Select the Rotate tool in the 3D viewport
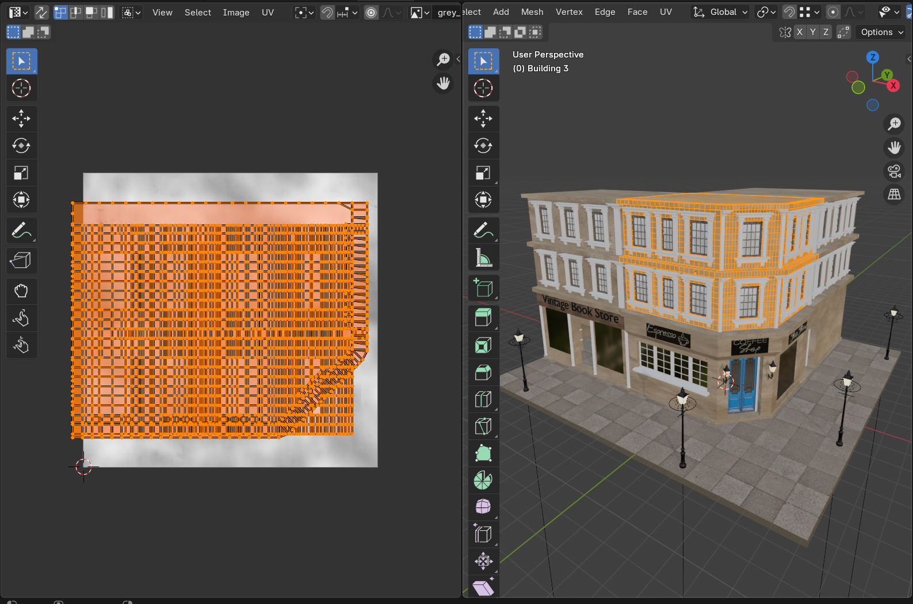Screen dimensions: 913x604 483,146
